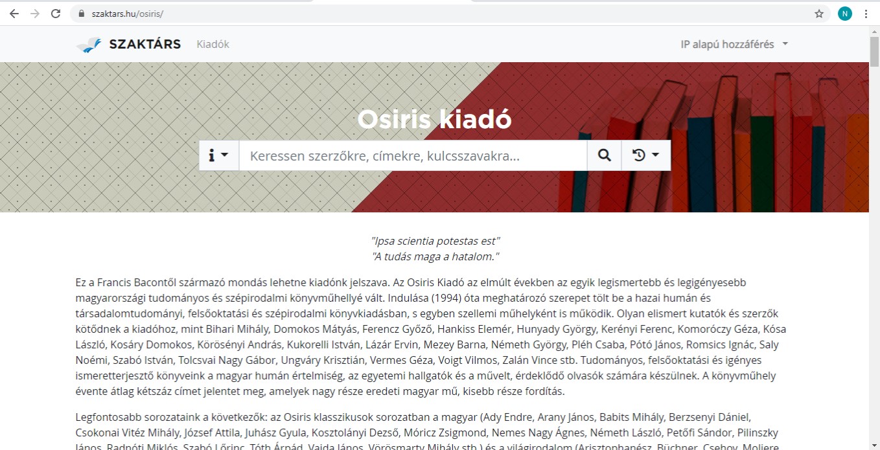View site security lock info
The image size is (880, 450).
(81, 14)
